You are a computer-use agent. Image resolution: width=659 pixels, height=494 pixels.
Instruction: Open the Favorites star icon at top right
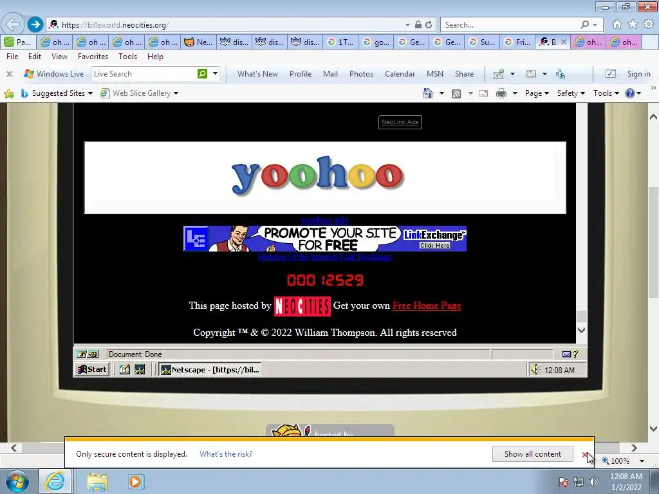pyautogui.click(x=633, y=24)
